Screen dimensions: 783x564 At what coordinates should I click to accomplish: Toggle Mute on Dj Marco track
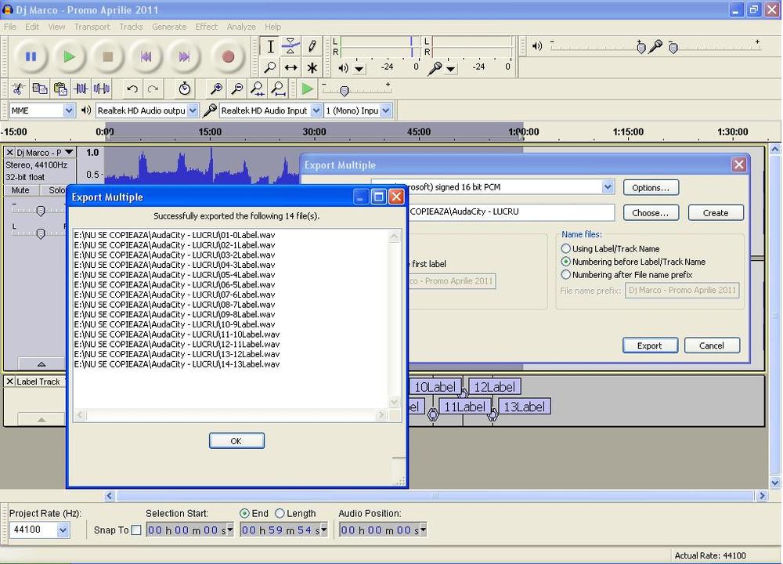point(20,190)
